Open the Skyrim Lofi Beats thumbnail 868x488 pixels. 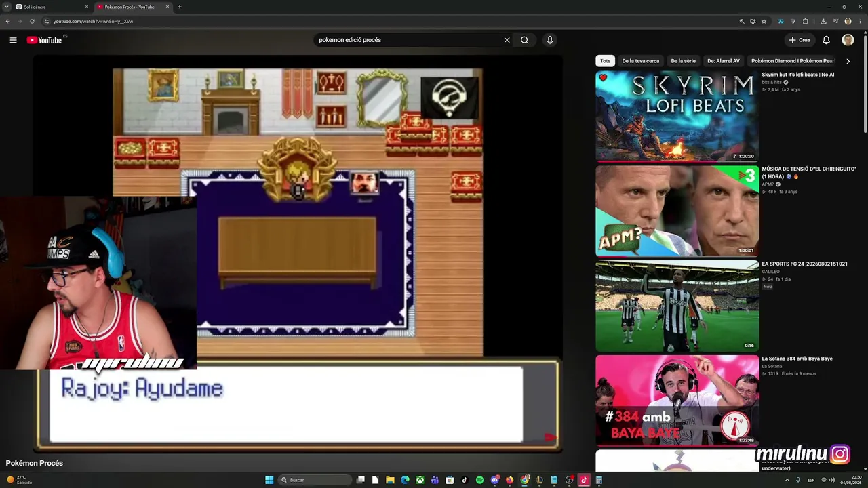point(677,117)
